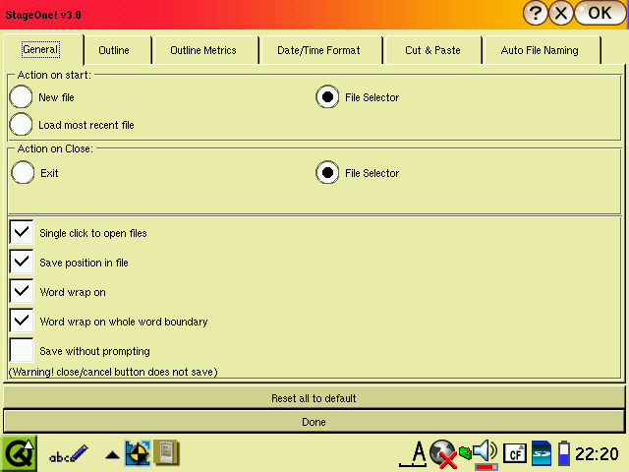Check the battery status icon
This screenshot has height=472, width=629.
point(564,453)
